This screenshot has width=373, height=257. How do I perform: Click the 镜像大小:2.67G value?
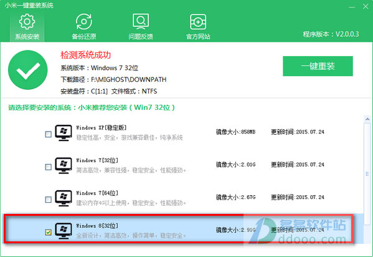235,197
